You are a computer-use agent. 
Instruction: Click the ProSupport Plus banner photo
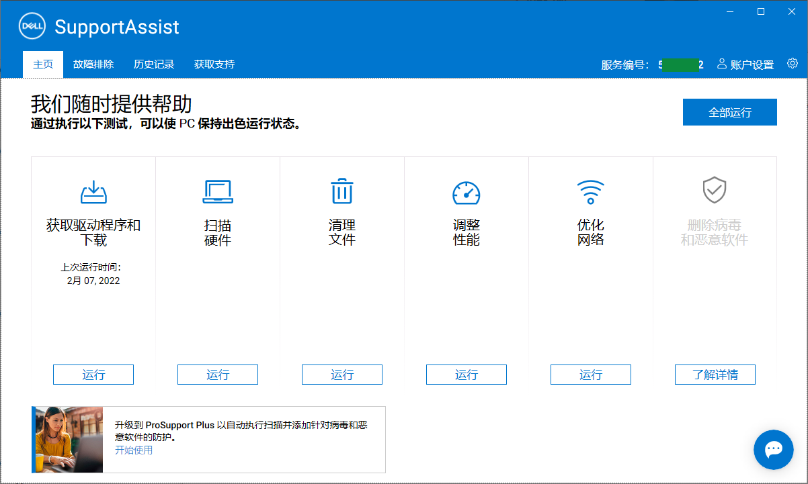click(68, 440)
